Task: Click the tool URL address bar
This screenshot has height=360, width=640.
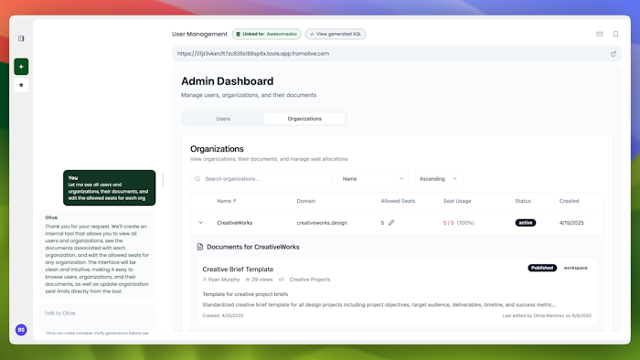Action: coord(397,54)
